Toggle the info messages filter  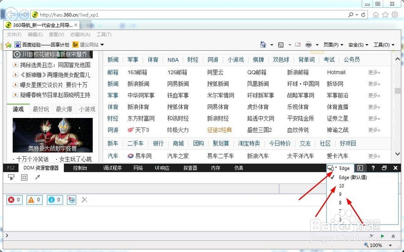55,199
